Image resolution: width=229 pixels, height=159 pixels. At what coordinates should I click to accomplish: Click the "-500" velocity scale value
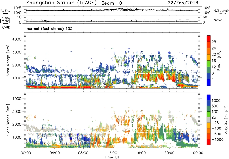pos(216,134)
